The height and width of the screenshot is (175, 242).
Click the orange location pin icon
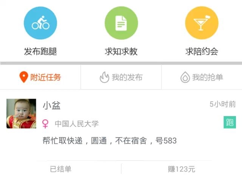coord(23,77)
